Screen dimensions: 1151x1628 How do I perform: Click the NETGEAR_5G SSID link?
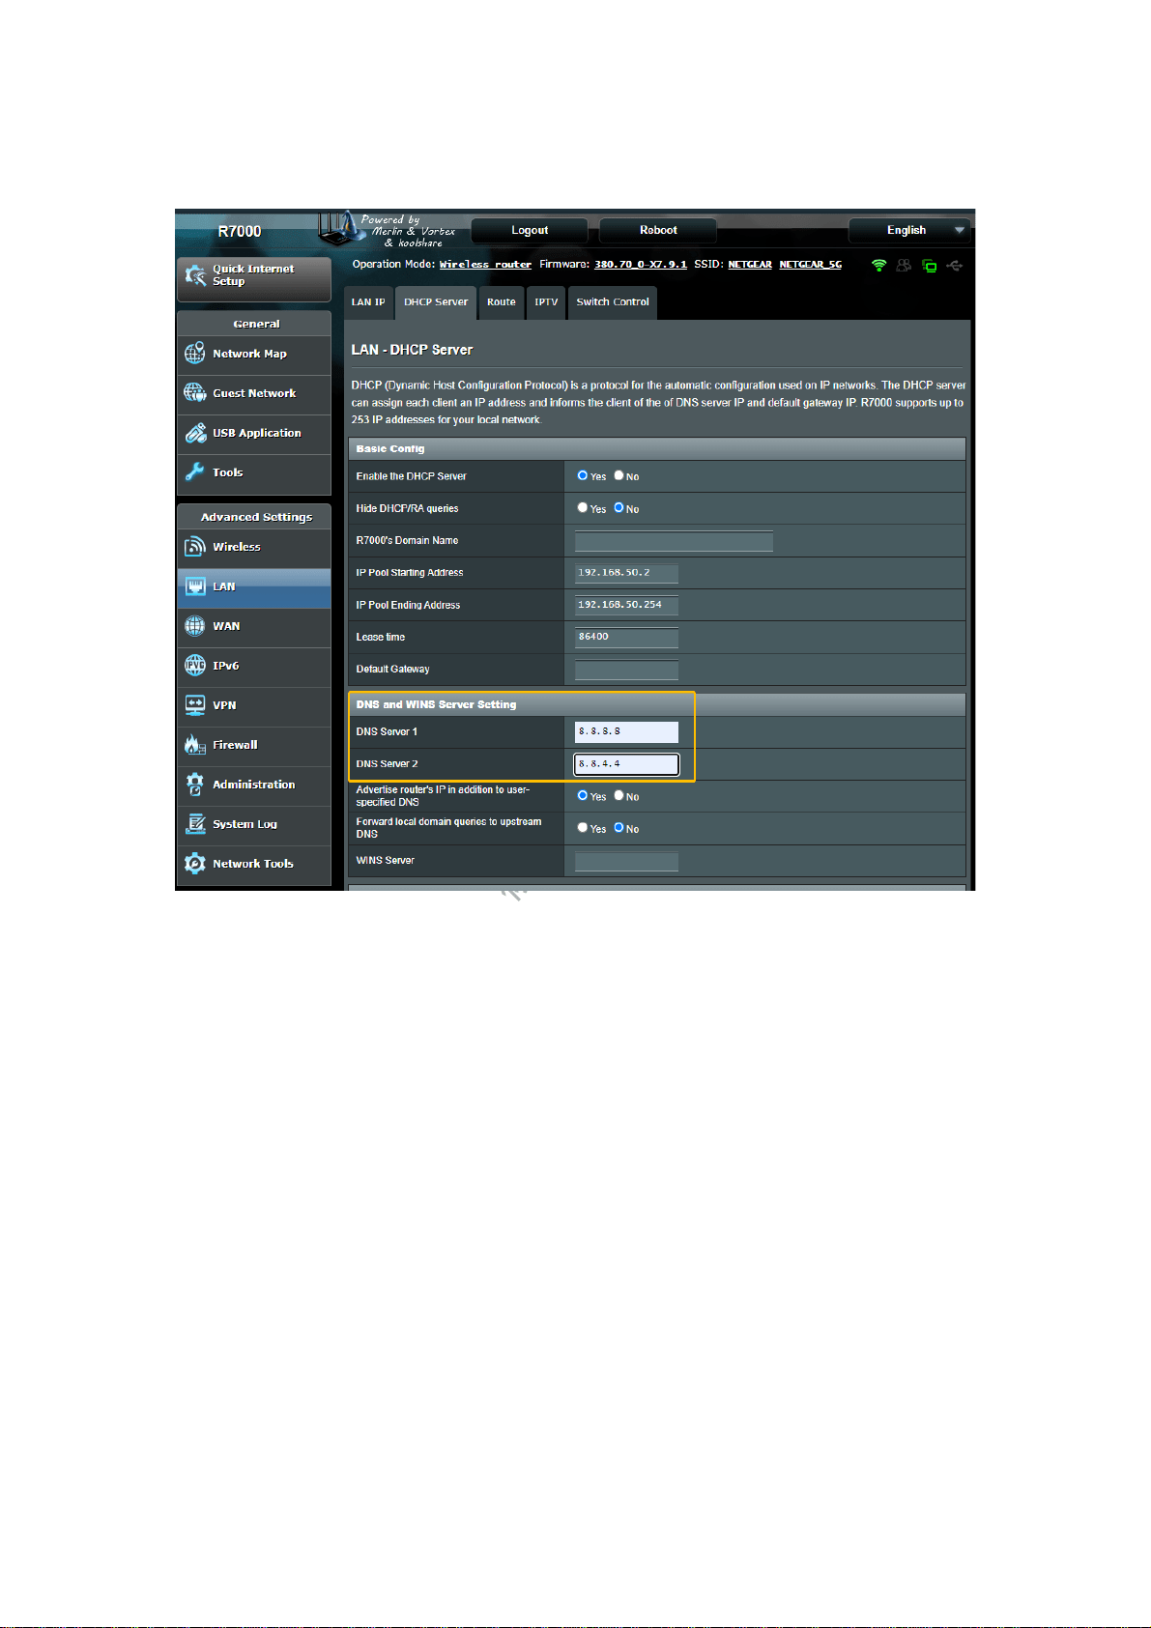(811, 265)
